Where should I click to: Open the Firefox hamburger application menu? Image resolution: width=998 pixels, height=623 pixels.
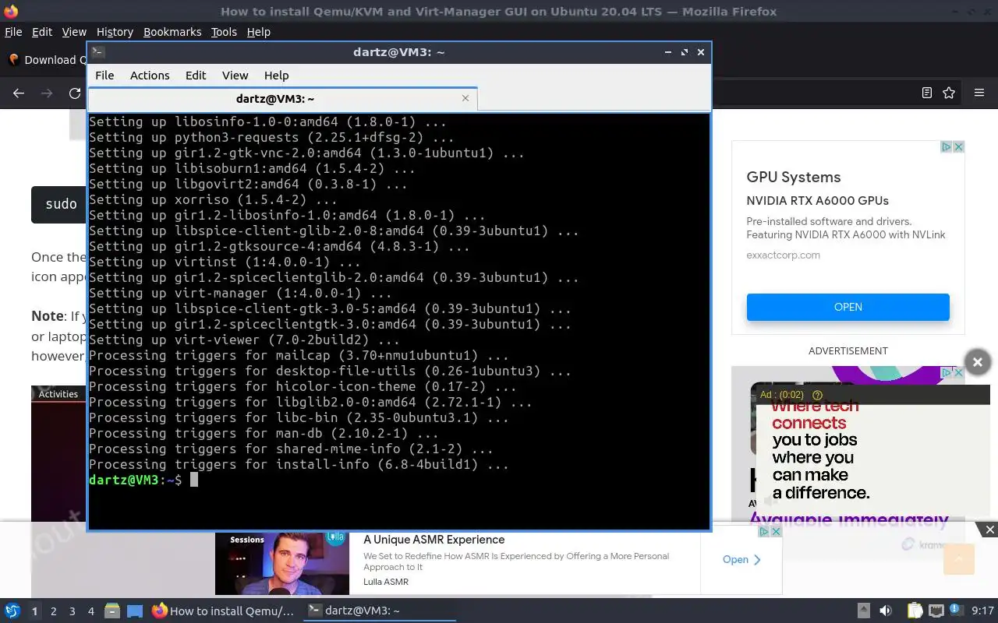(x=979, y=93)
